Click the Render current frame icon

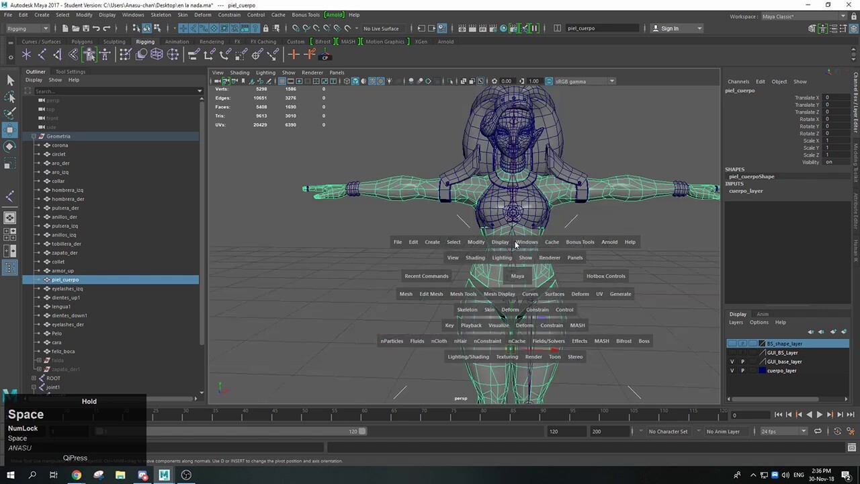click(x=472, y=28)
